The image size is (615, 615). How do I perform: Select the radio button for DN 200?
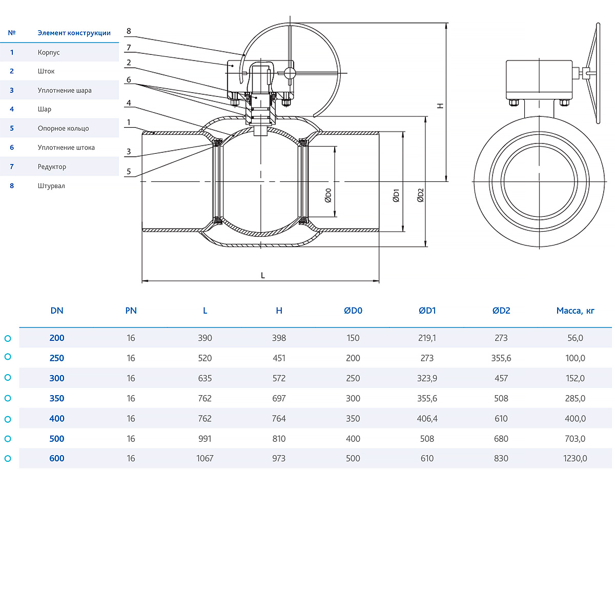(8, 338)
